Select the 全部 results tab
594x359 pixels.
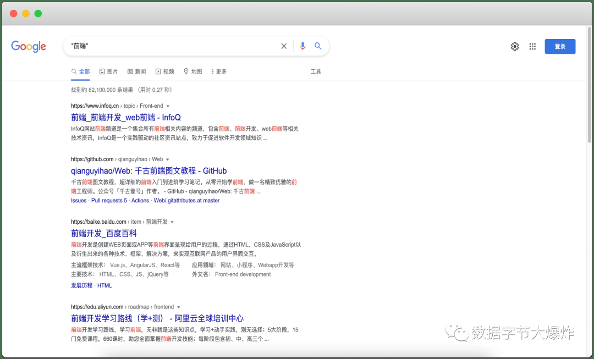80,71
